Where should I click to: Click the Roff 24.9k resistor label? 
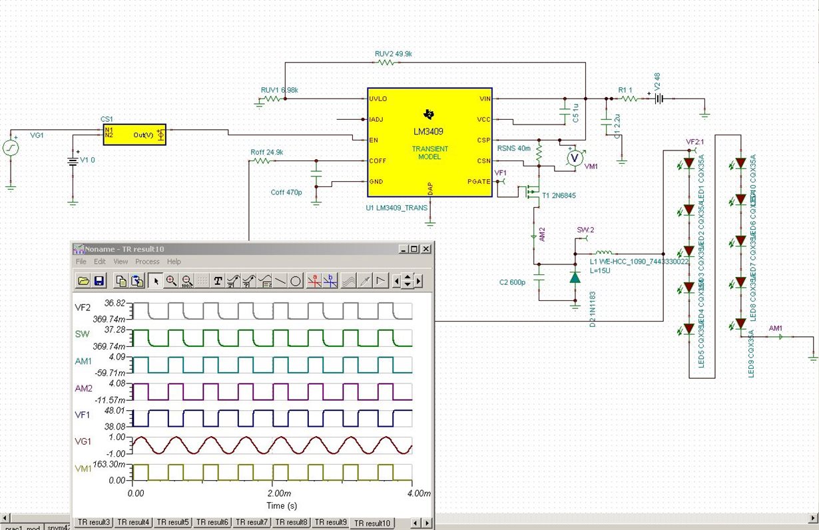[267, 152]
